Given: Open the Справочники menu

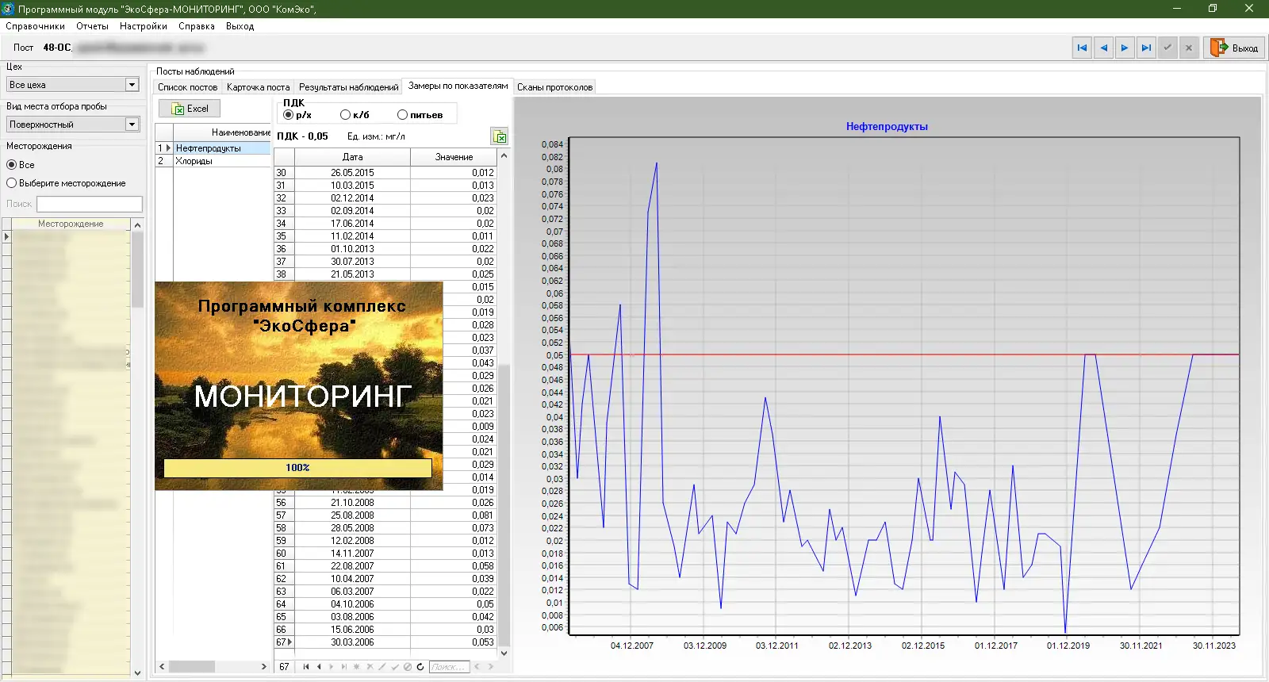Looking at the screenshot, I should [35, 26].
